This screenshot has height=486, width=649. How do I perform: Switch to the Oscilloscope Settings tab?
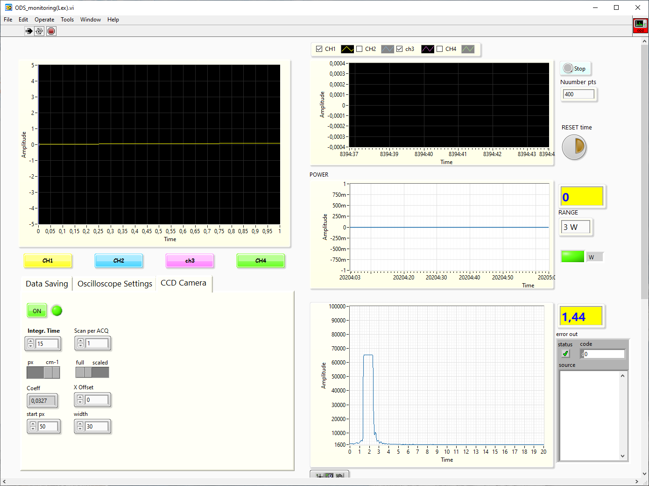[x=115, y=284]
